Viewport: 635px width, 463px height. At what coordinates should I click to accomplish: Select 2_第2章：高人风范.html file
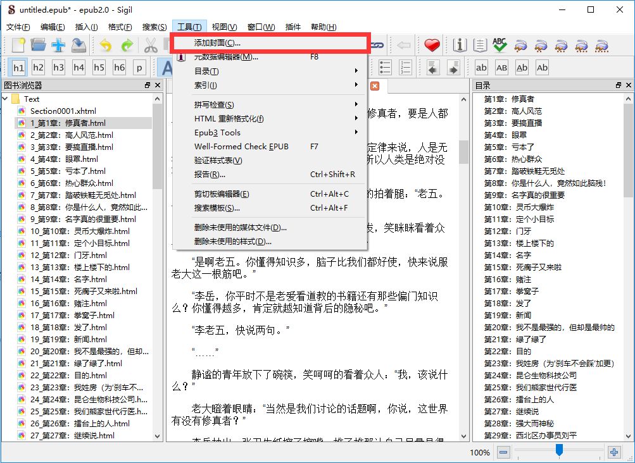72,135
